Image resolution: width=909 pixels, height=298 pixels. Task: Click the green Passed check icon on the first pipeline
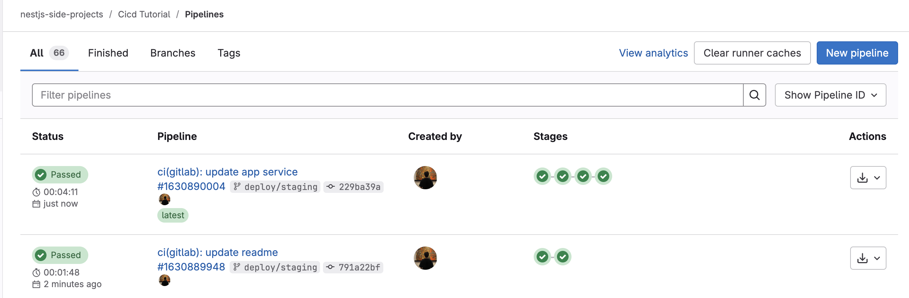(x=41, y=174)
